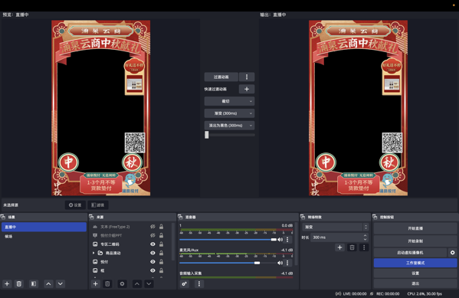Image resolution: width=459 pixels, height=298 pixels.
Task: Click the 300 ms duration increase arrow
Action: pyautogui.click(x=365, y=235)
